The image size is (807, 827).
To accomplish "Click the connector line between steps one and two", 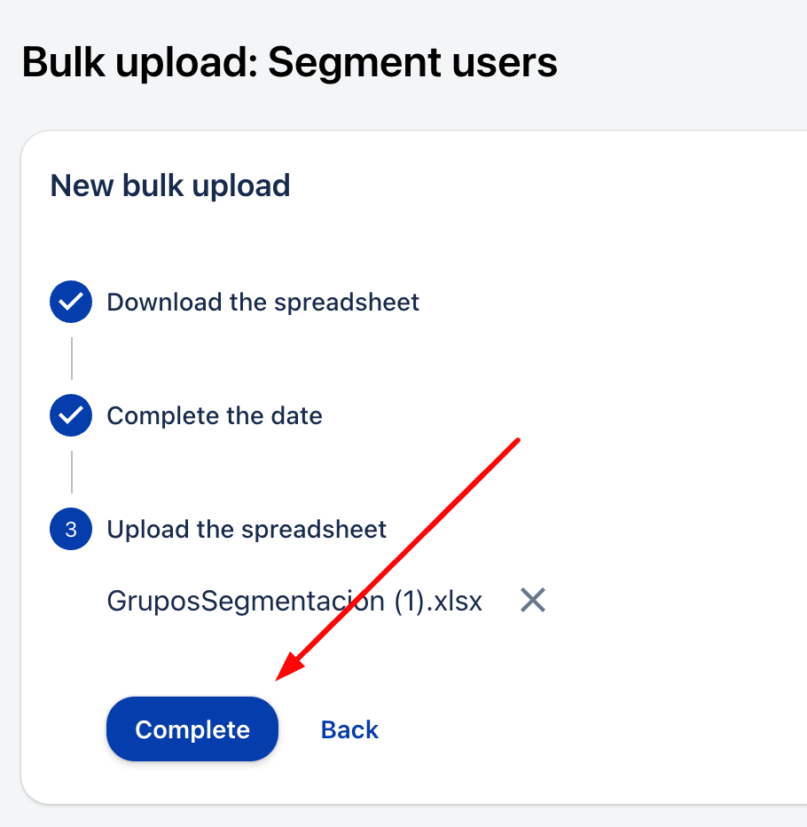I will pyautogui.click(x=72, y=358).
